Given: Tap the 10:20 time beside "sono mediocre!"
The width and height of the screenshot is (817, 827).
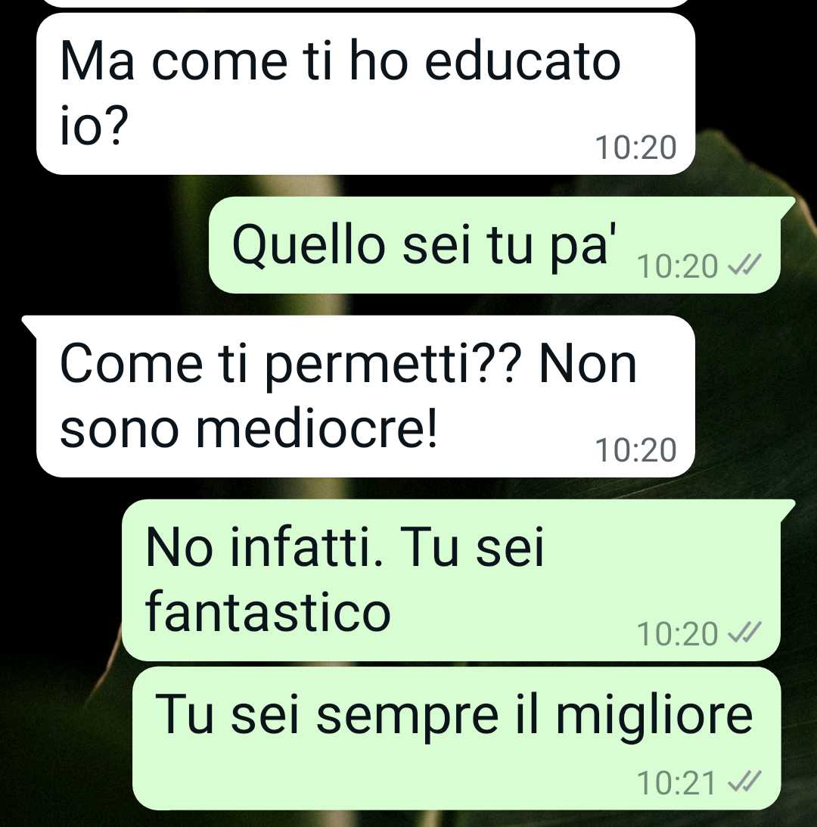Looking at the screenshot, I should 635,450.
